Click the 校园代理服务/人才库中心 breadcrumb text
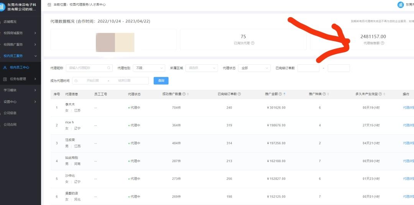 coord(87,5)
